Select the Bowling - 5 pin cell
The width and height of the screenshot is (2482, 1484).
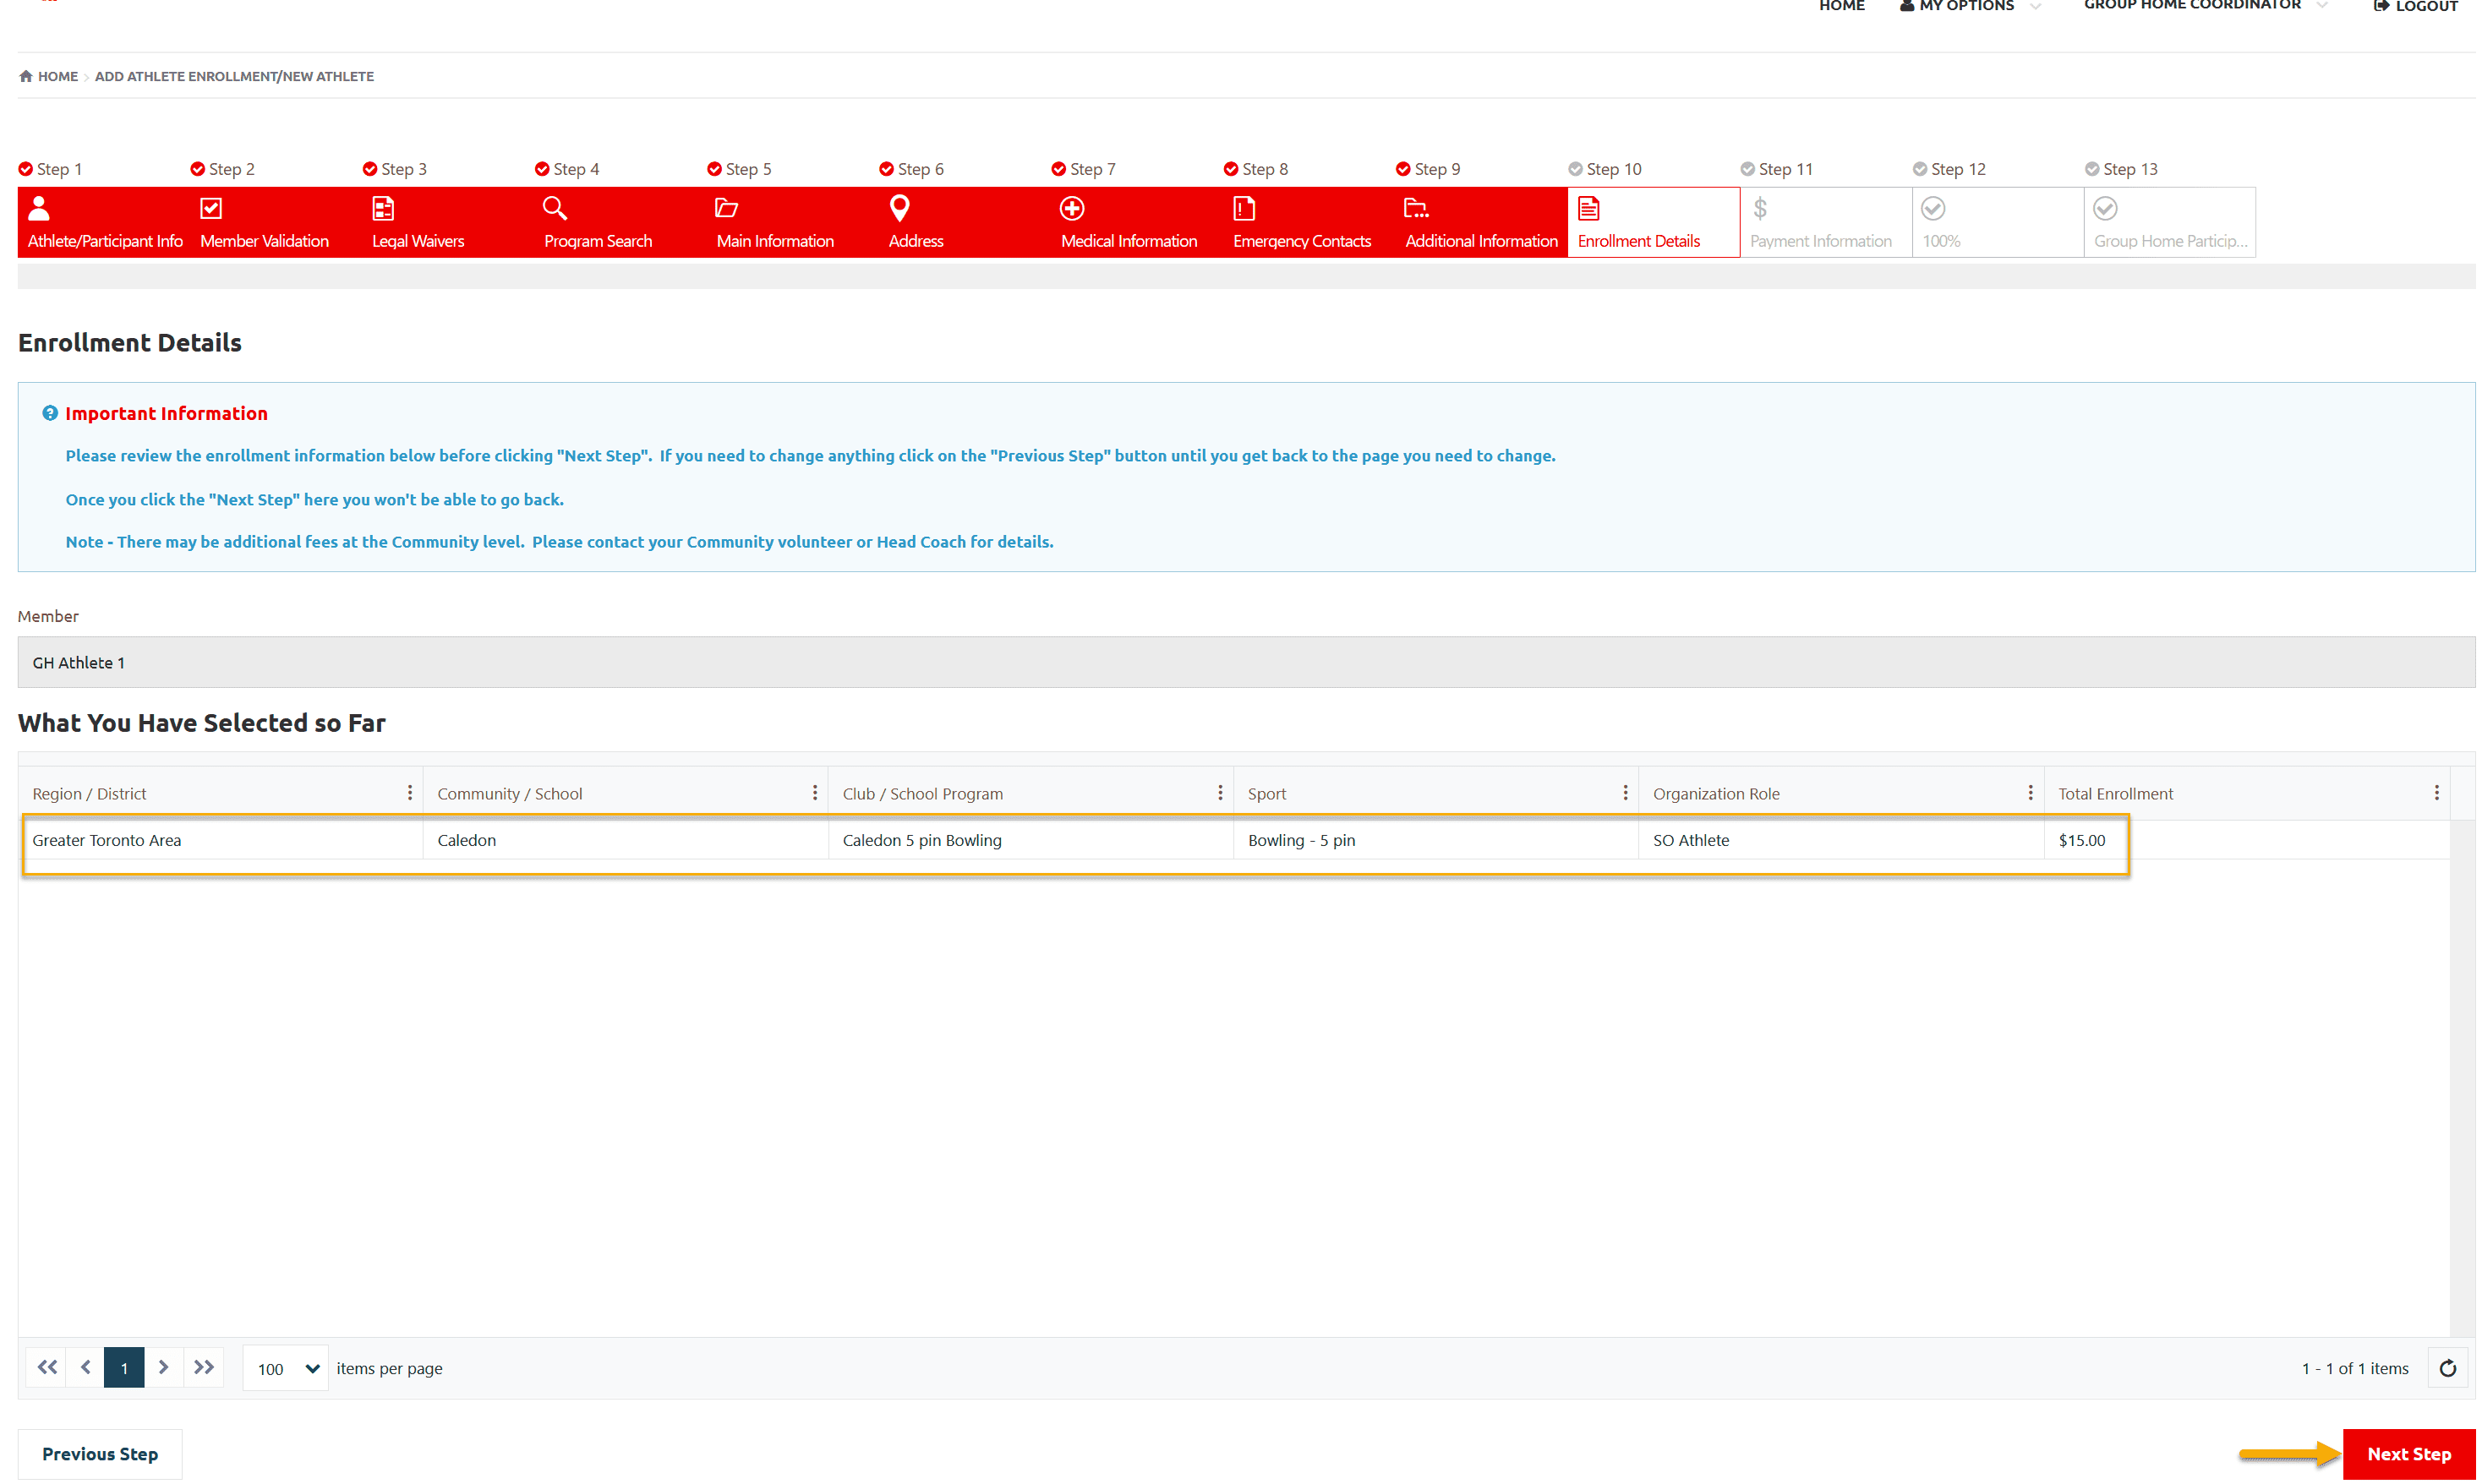[1436, 840]
